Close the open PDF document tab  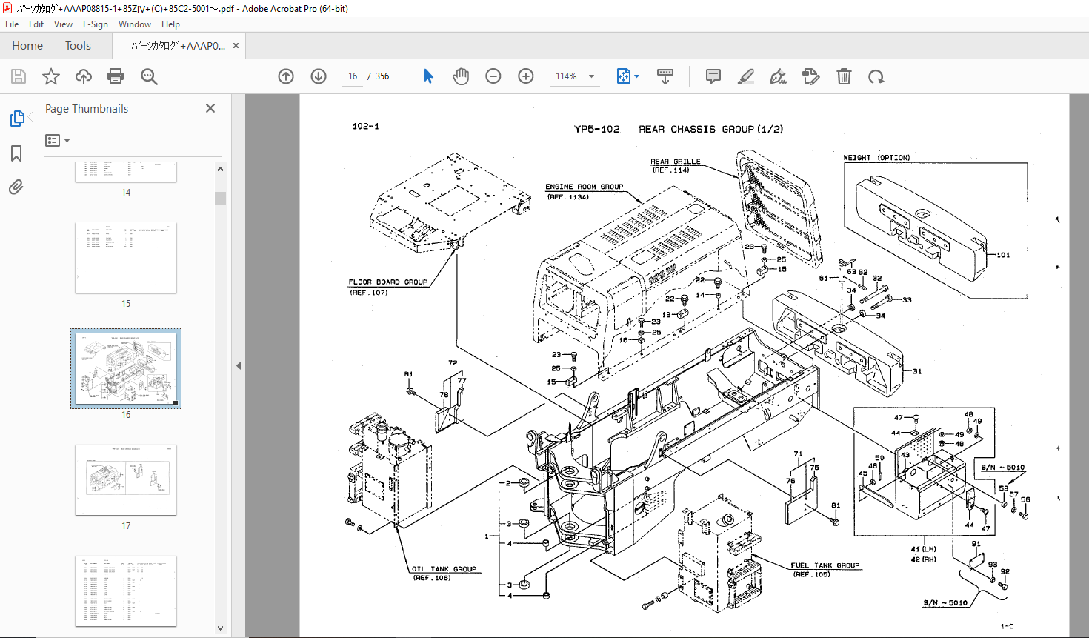(x=236, y=46)
